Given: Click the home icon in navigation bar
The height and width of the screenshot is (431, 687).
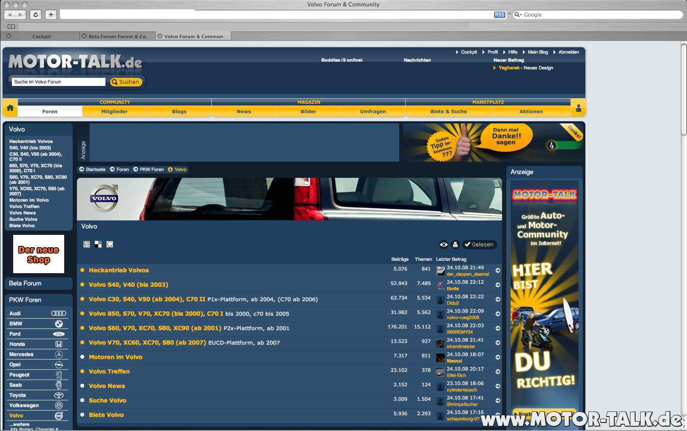Looking at the screenshot, I should point(10,108).
